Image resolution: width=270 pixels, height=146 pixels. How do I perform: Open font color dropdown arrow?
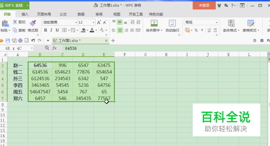point(96,30)
